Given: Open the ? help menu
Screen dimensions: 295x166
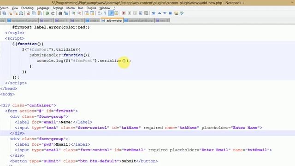Looking at the screenshot, I should 114,8.
